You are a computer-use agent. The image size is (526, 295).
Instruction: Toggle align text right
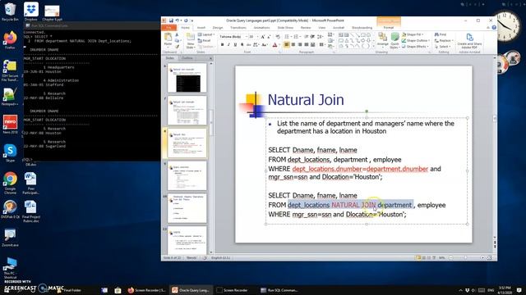point(300,44)
